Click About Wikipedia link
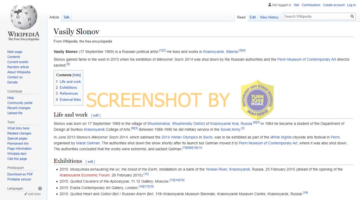Viewport: 360px width, 200px height. point(19,72)
